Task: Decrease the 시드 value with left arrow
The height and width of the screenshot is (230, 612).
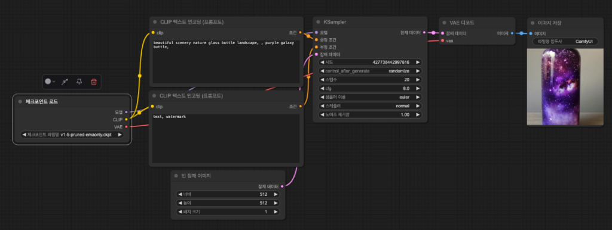Action: 322,63
